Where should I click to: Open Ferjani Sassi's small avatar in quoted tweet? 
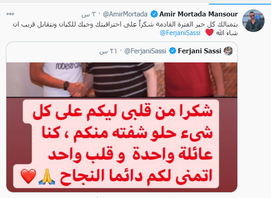point(228,51)
